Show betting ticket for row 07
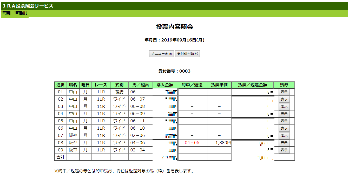 coord(284,135)
